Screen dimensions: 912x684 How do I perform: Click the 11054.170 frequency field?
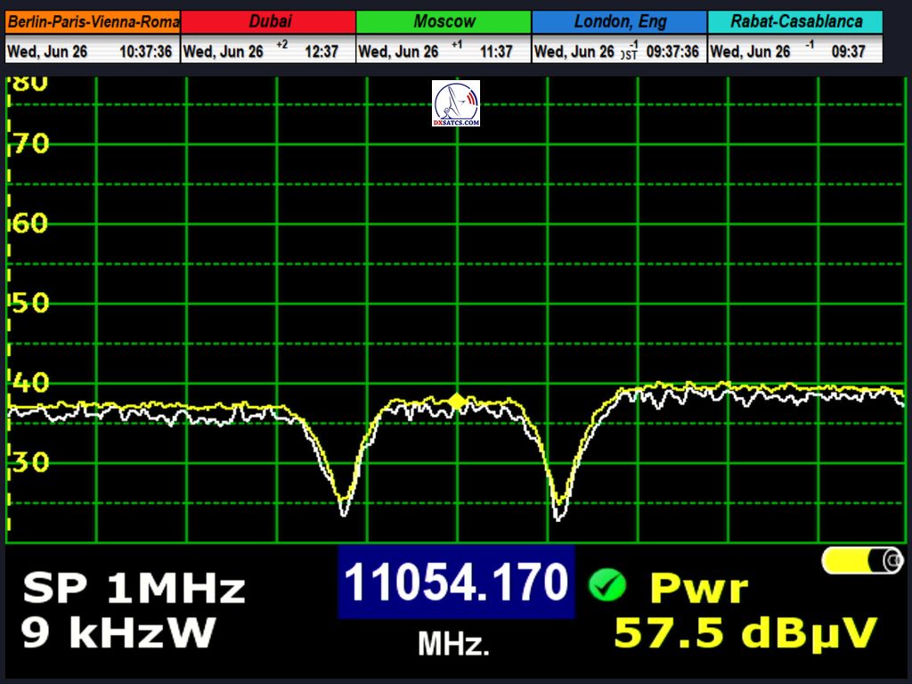pos(456,582)
